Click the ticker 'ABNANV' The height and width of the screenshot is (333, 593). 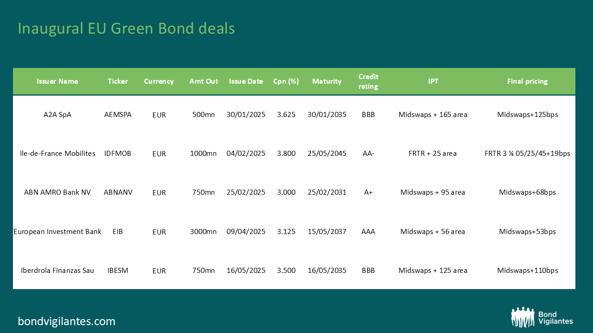click(x=118, y=192)
